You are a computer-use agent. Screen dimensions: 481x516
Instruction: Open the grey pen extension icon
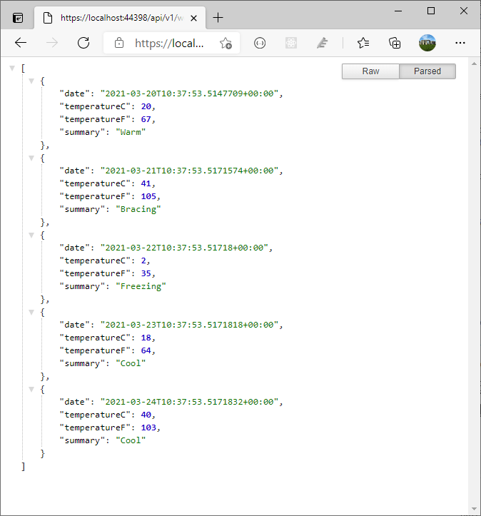(323, 43)
